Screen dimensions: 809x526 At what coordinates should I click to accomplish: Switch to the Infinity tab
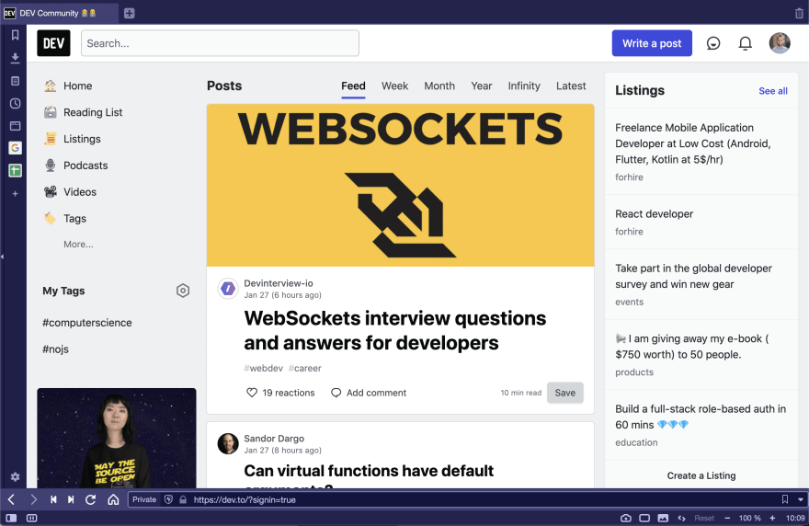coord(524,86)
